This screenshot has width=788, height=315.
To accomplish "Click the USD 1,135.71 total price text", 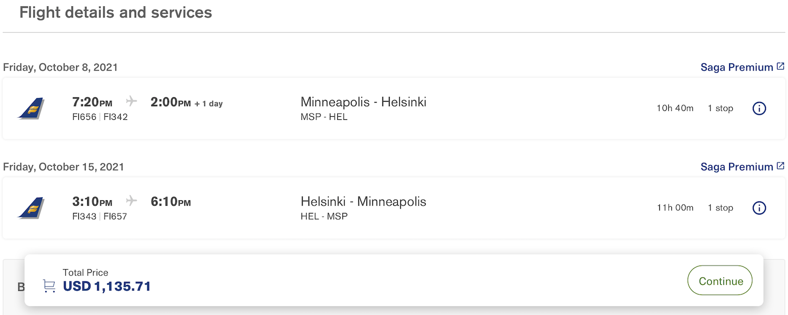I will click(107, 287).
